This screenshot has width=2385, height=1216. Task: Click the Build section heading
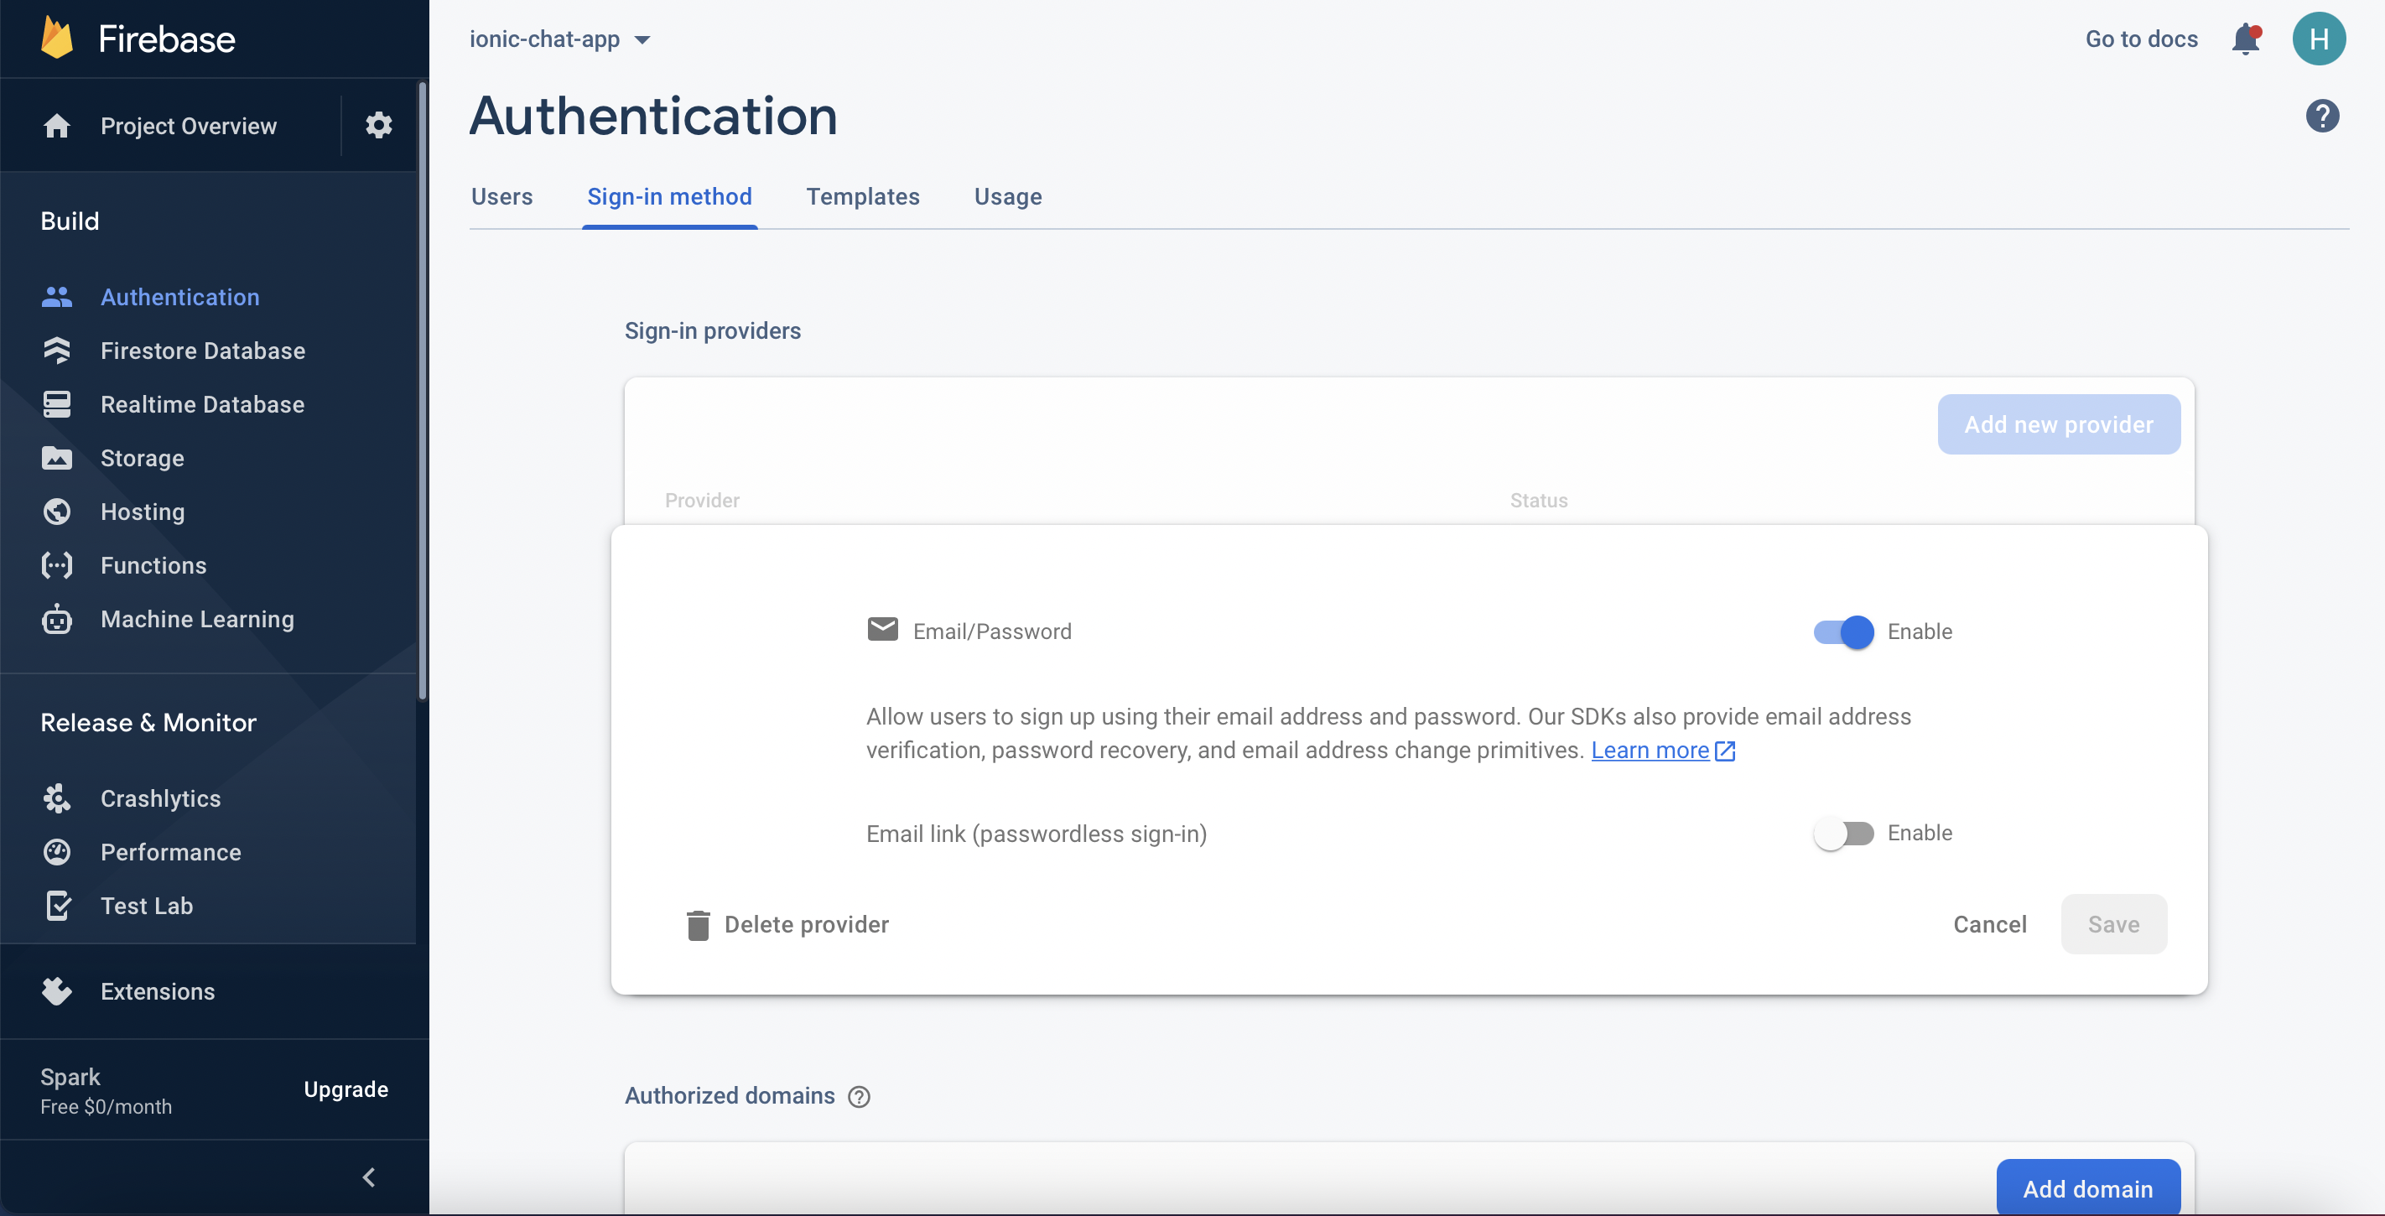pos(70,221)
